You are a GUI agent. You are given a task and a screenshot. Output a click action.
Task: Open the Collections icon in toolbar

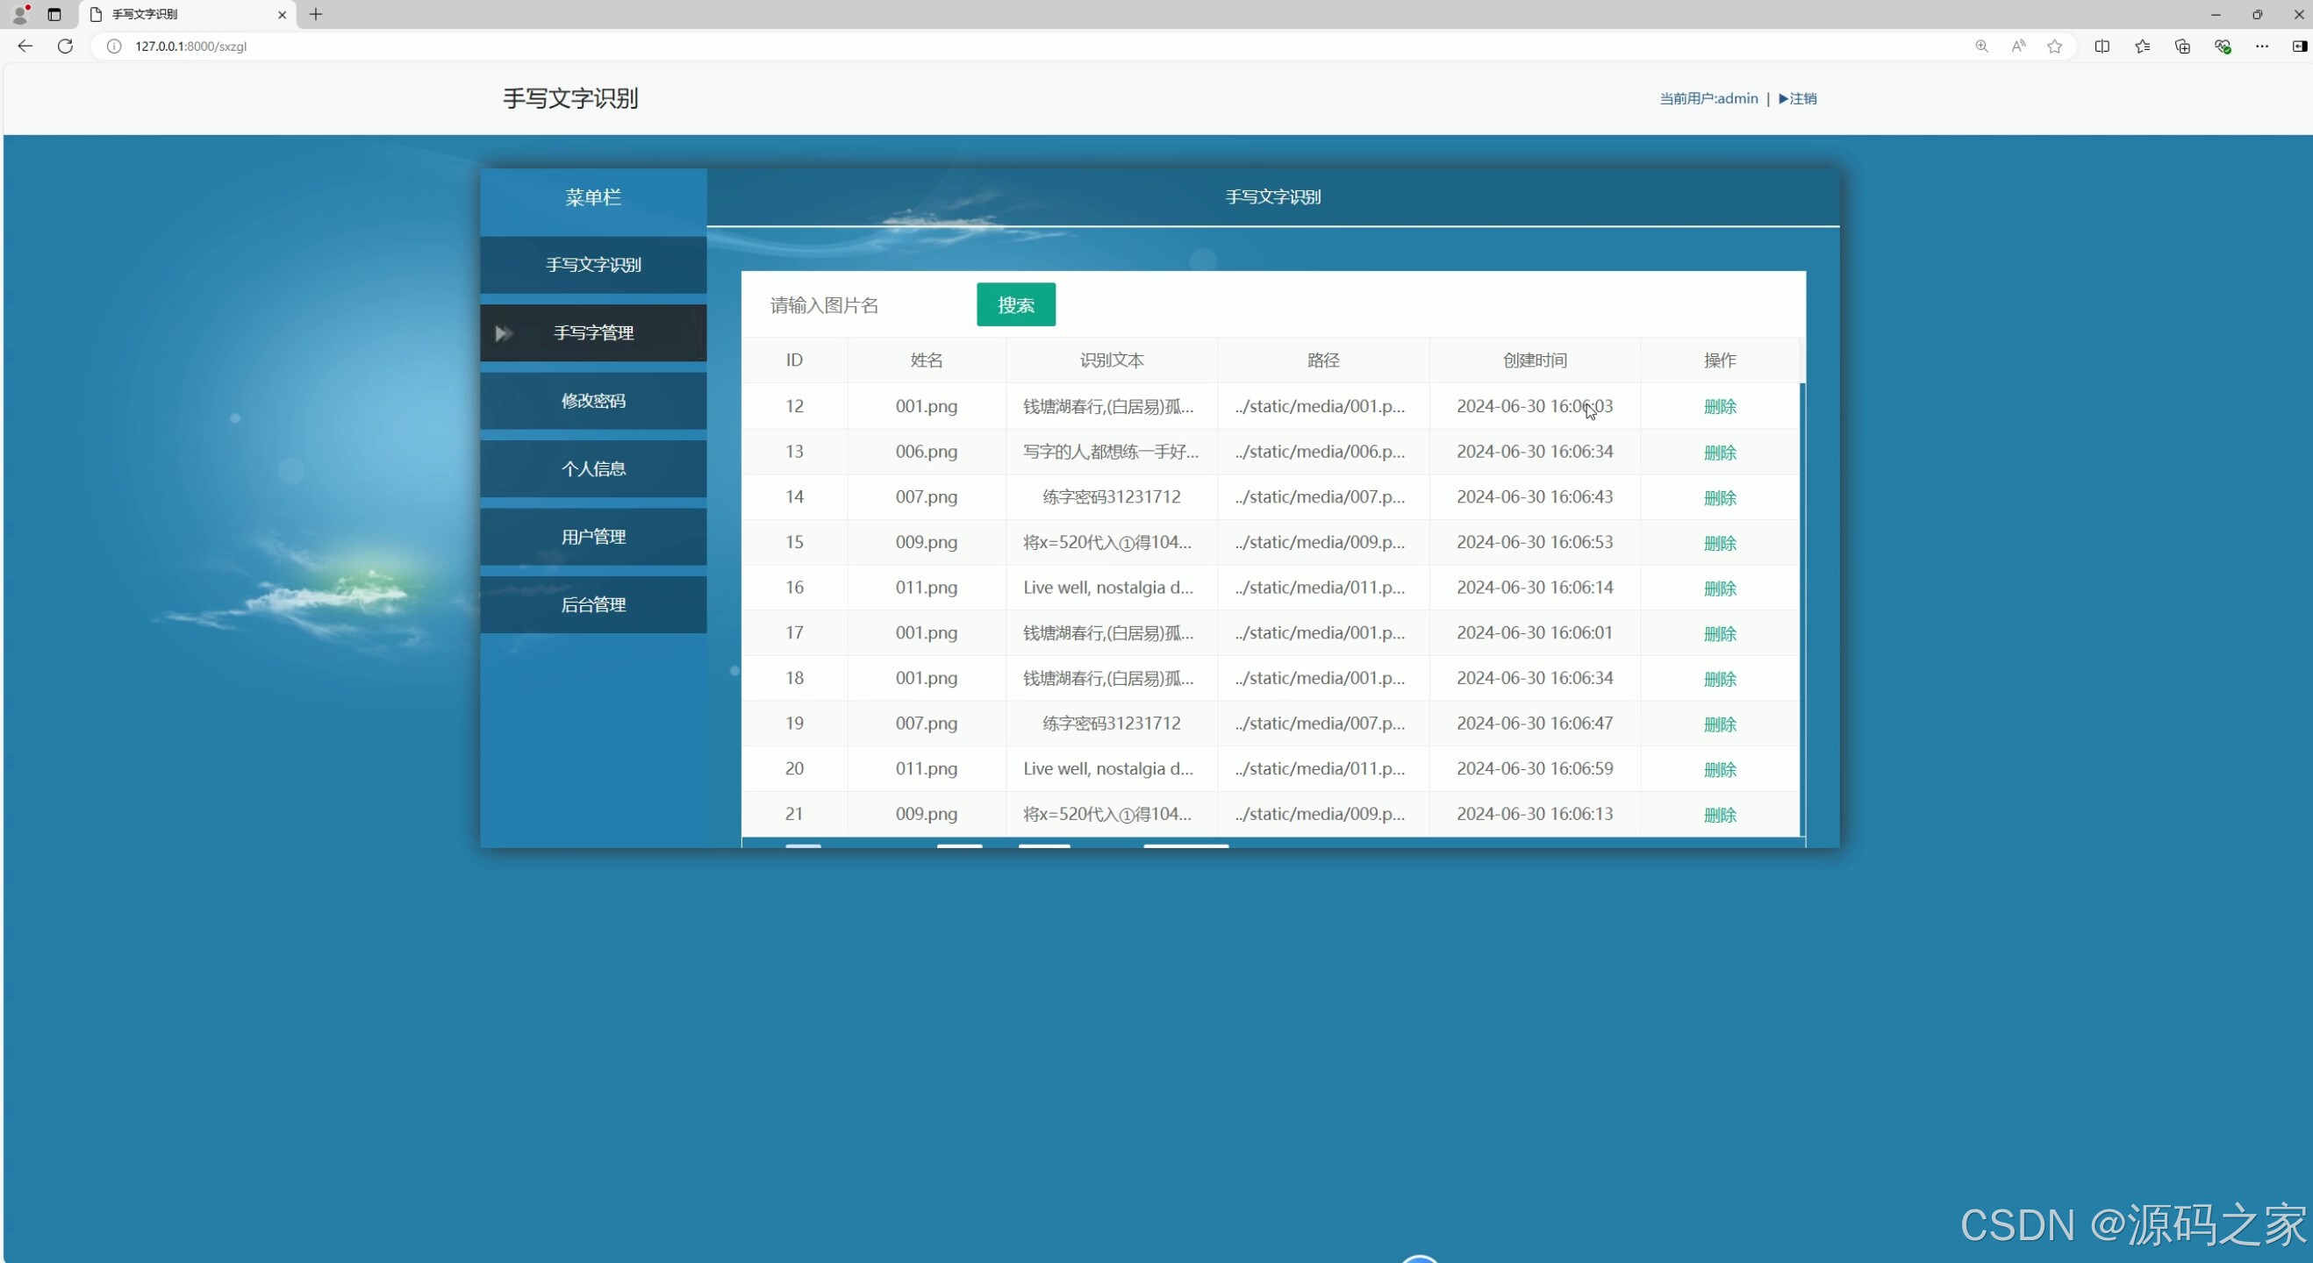2182,46
